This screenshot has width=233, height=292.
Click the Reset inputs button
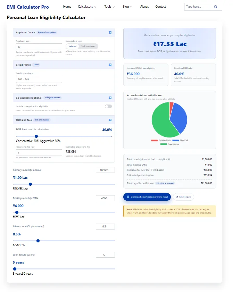(183, 197)
